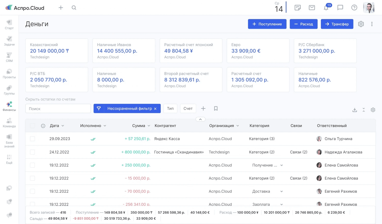Click Скрыть остатки по счетам link

50,99
